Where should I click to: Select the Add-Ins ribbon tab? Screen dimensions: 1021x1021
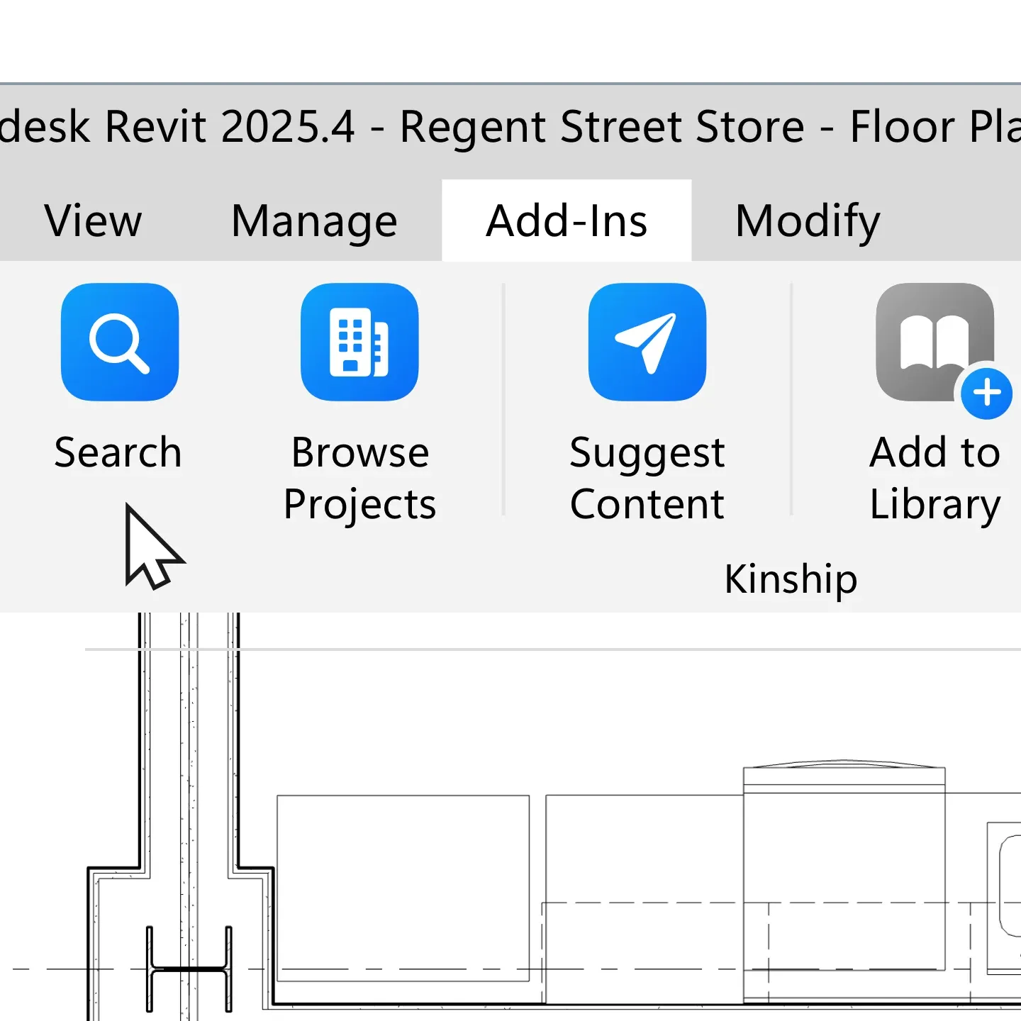(x=567, y=221)
